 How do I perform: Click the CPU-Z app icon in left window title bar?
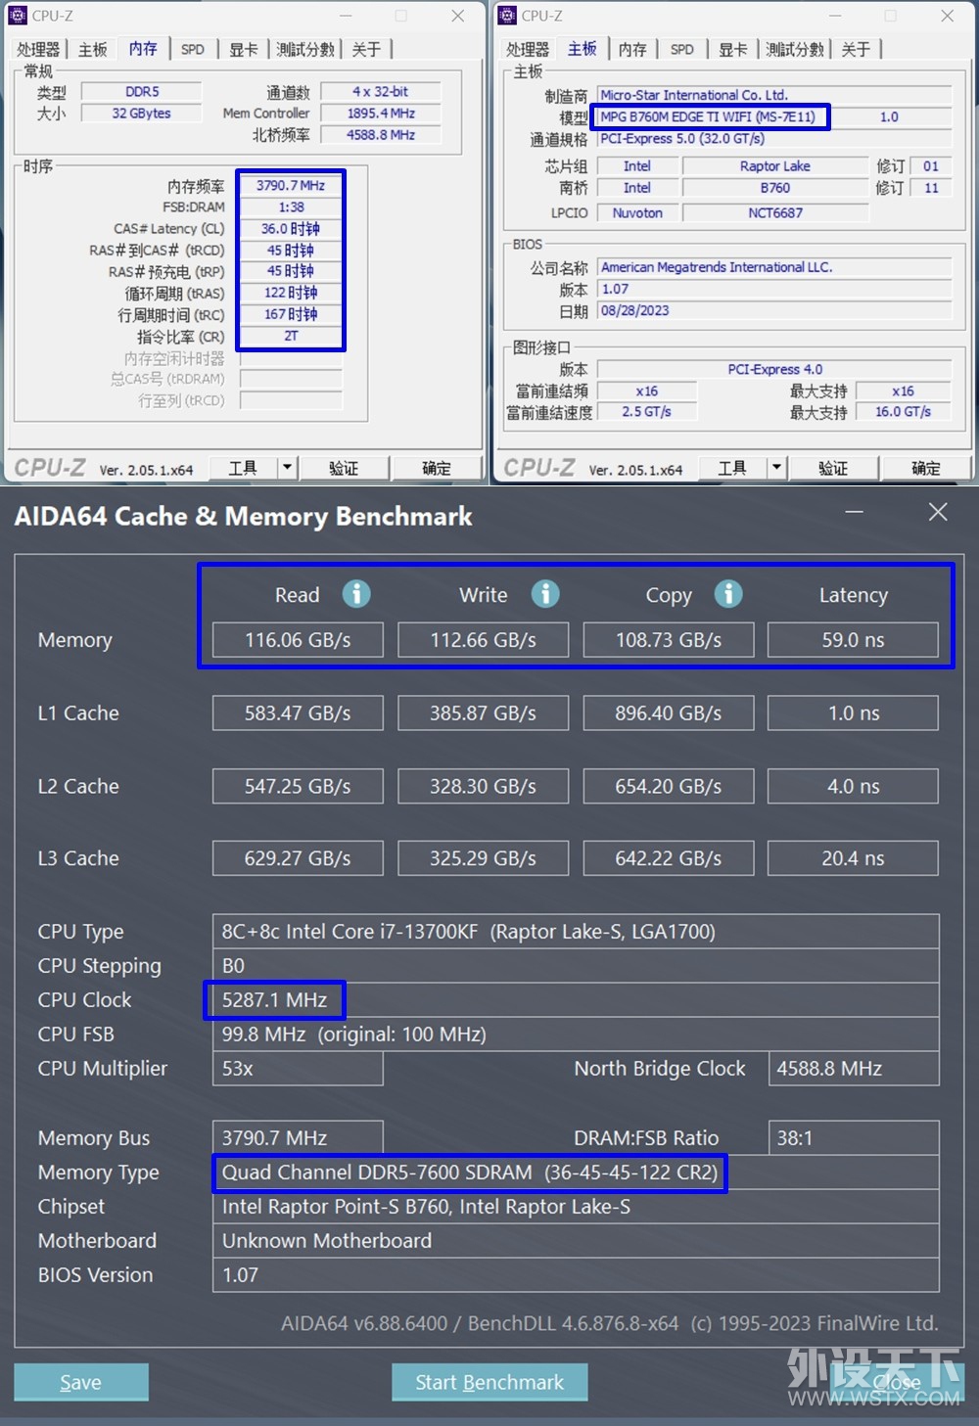18,16
